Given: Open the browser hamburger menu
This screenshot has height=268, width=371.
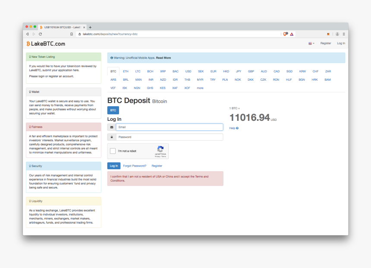Looking at the screenshot, I should click(x=344, y=34).
